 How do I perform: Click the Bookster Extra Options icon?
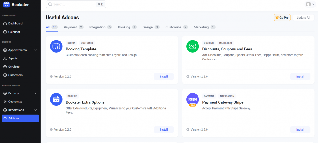(56, 99)
